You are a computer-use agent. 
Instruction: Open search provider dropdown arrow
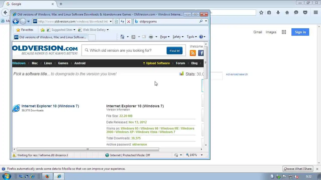tap(206, 21)
